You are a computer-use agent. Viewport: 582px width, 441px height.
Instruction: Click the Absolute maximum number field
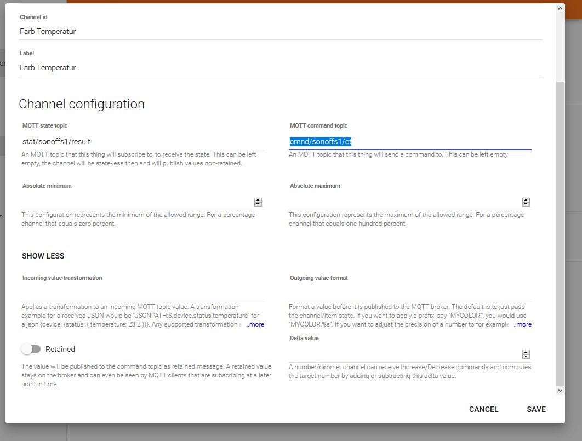pos(404,202)
